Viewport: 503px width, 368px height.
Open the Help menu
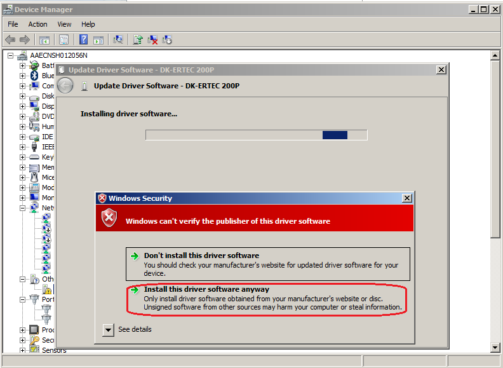[x=88, y=24]
